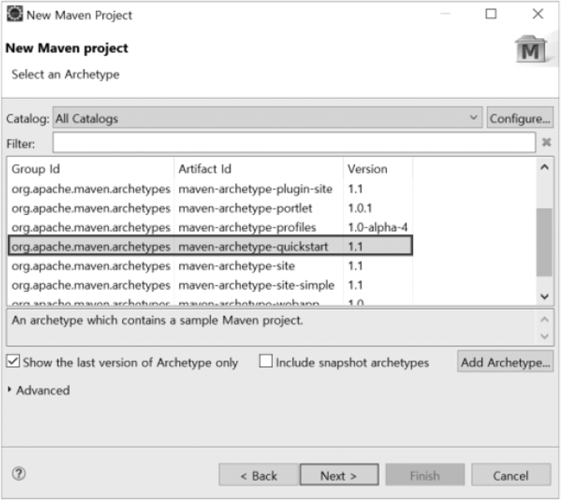Select the maven-archetype-portlet row
This screenshot has height=500, width=562.
[210, 208]
